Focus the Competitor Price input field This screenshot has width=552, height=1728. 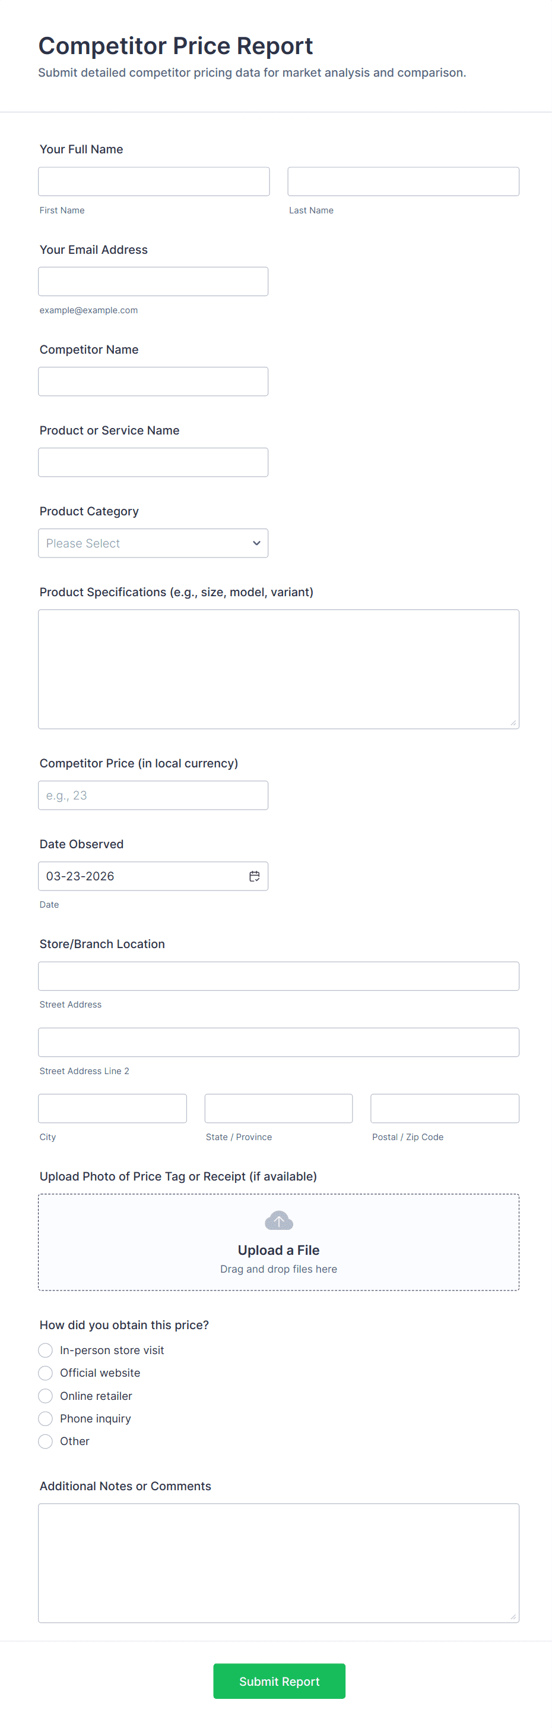click(x=153, y=795)
